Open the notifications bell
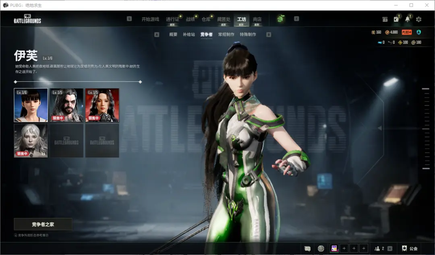The image size is (435, 255). 407,19
